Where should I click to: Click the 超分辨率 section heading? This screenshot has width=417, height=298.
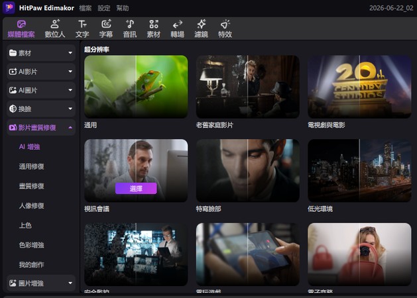[x=97, y=50]
